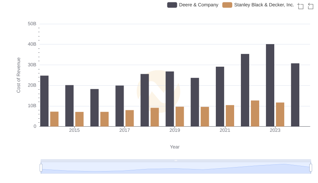
Task: Click the tan Stanley Black & Decker legend swatch
Action: (x=227, y=5)
